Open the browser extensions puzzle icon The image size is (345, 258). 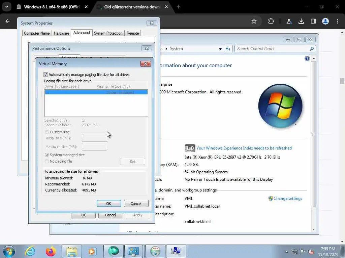(x=271, y=21)
